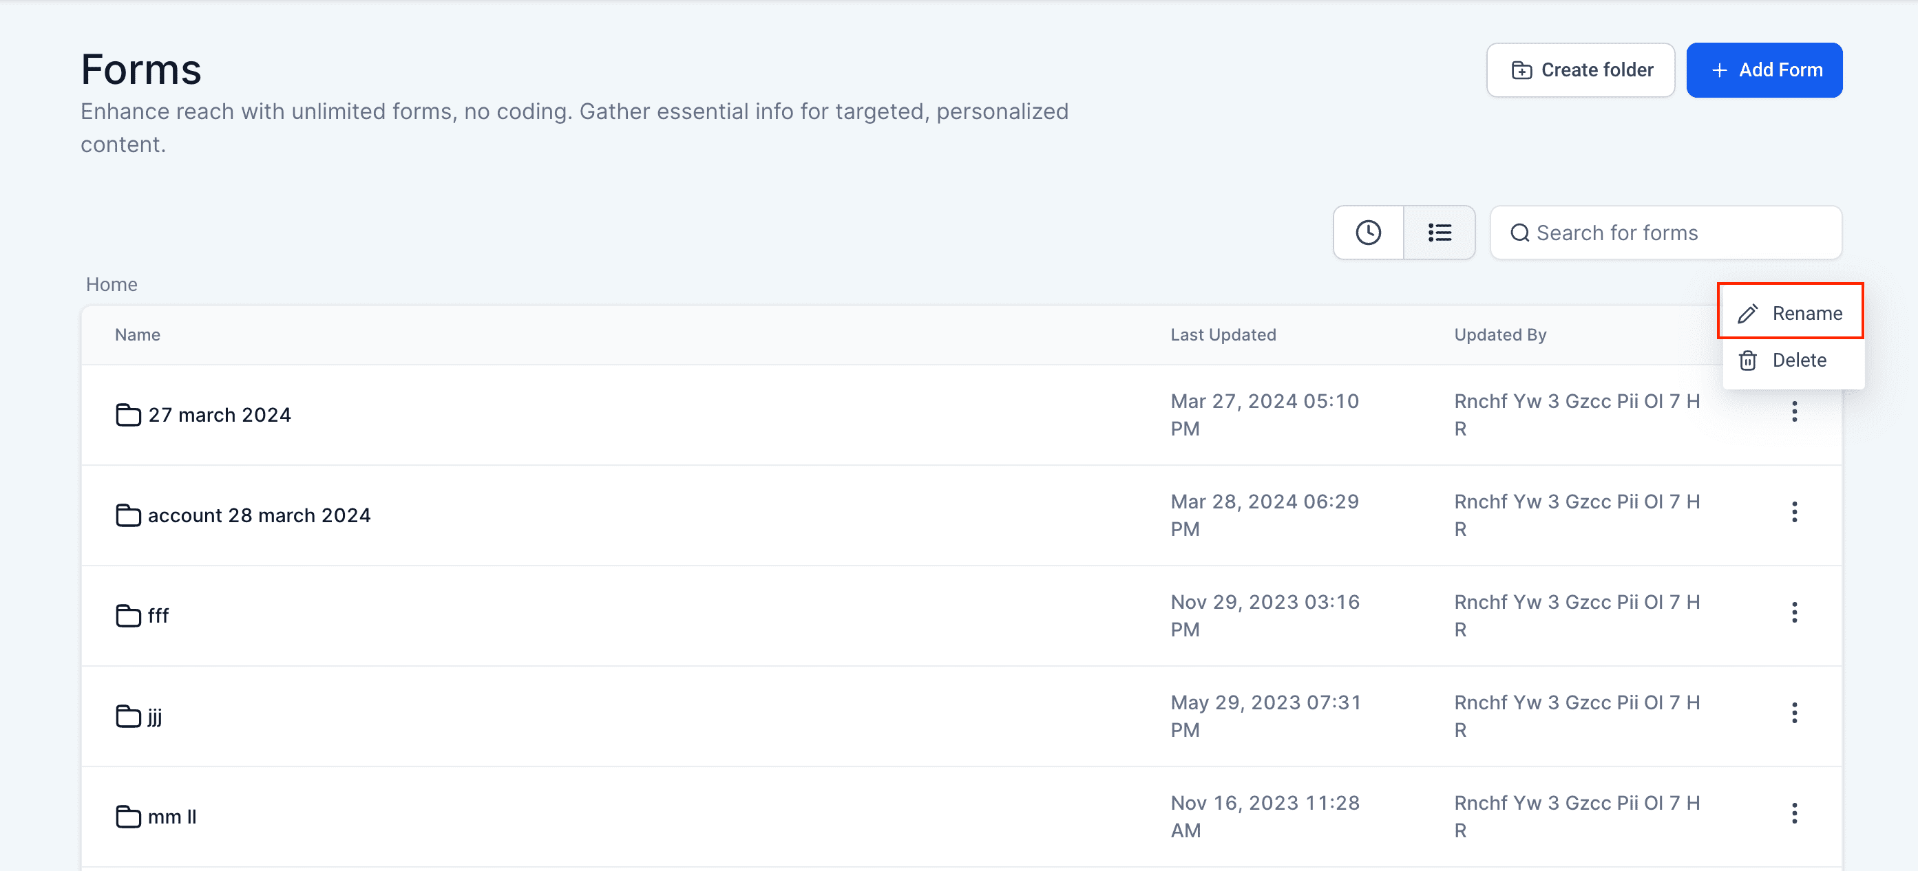Click Updated By value in fff row
The width and height of the screenshot is (1918, 871).
point(1577,616)
